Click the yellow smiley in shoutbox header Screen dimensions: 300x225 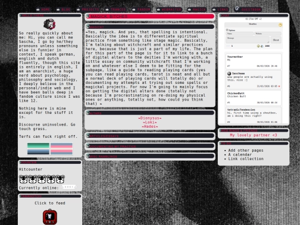[280, 25]
